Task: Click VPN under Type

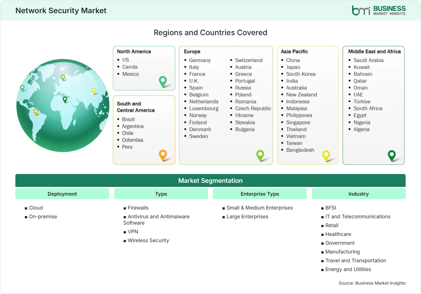Action: (x=133, y=232)
